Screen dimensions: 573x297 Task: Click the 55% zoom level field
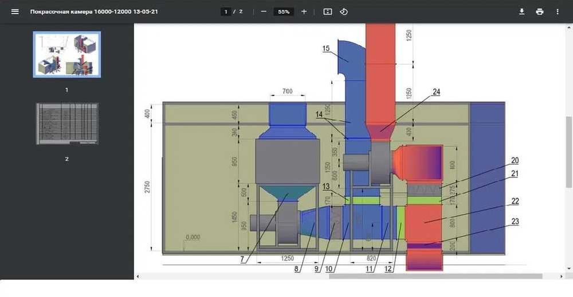[x=284, y=11]
